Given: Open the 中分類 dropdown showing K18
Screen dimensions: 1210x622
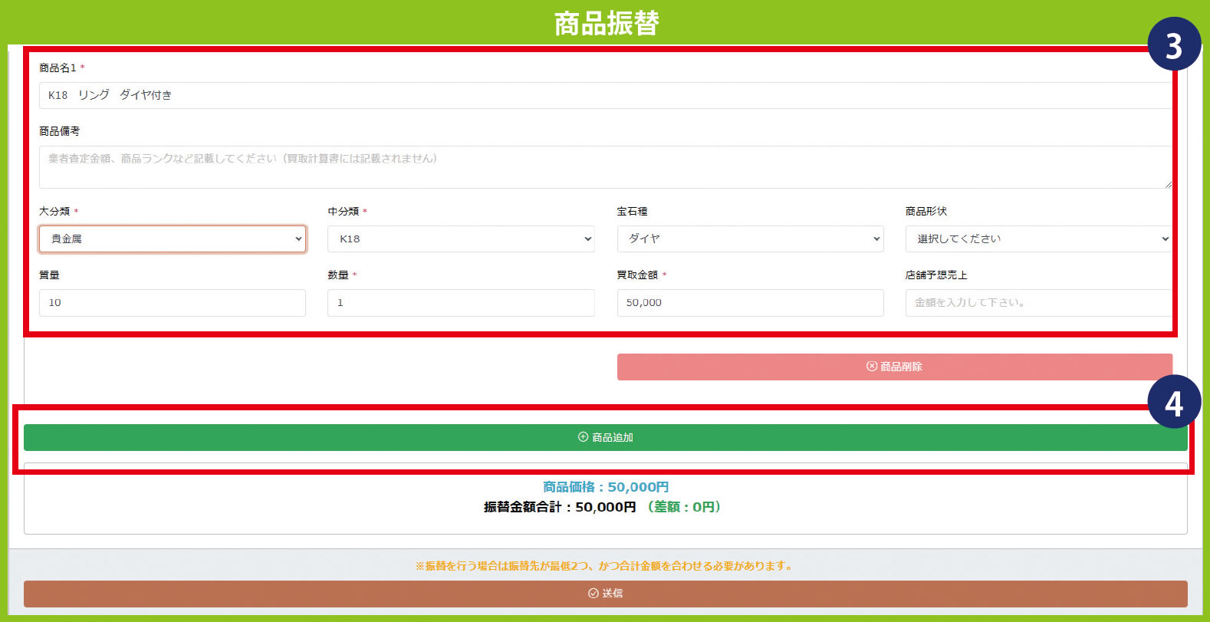Looking at the screenshot, I should pos(460,239).
